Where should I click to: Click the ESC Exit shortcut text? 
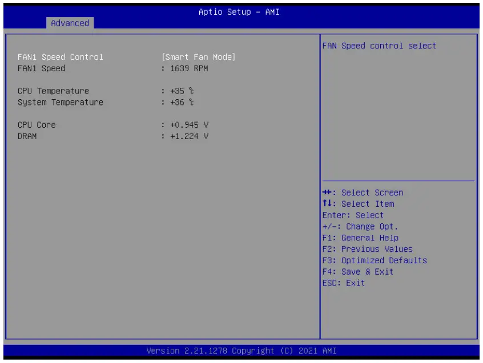pyautogui.click(x=345, y=283)
